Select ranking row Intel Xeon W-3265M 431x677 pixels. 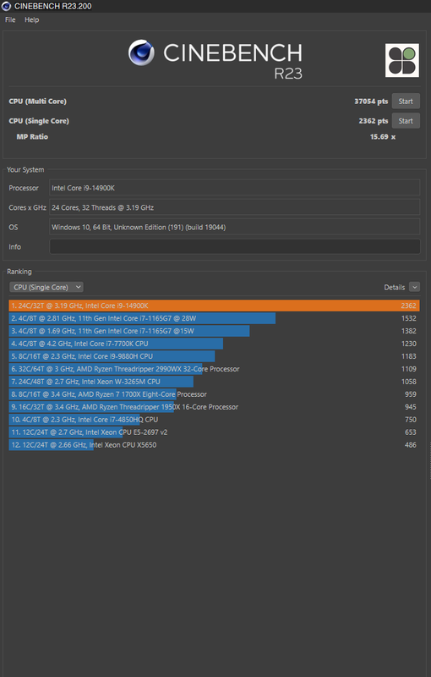214,382
